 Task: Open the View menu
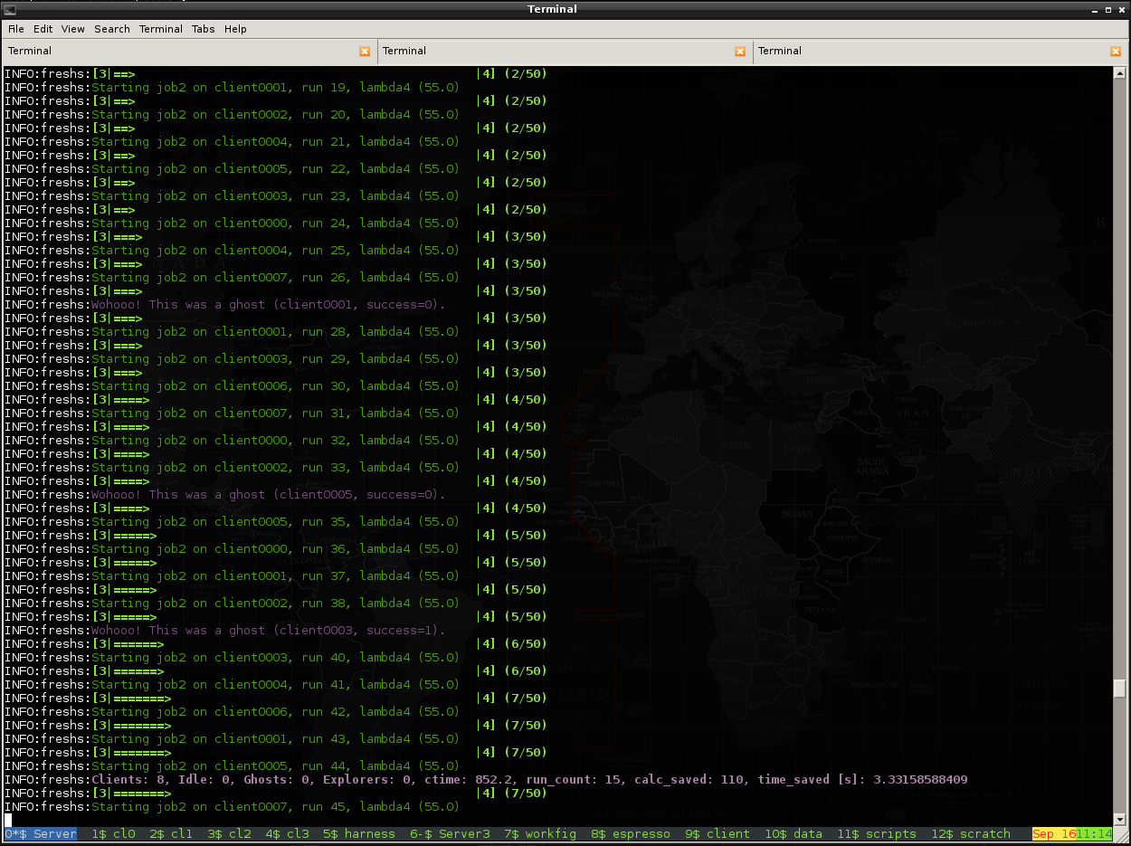click(72, 29)
